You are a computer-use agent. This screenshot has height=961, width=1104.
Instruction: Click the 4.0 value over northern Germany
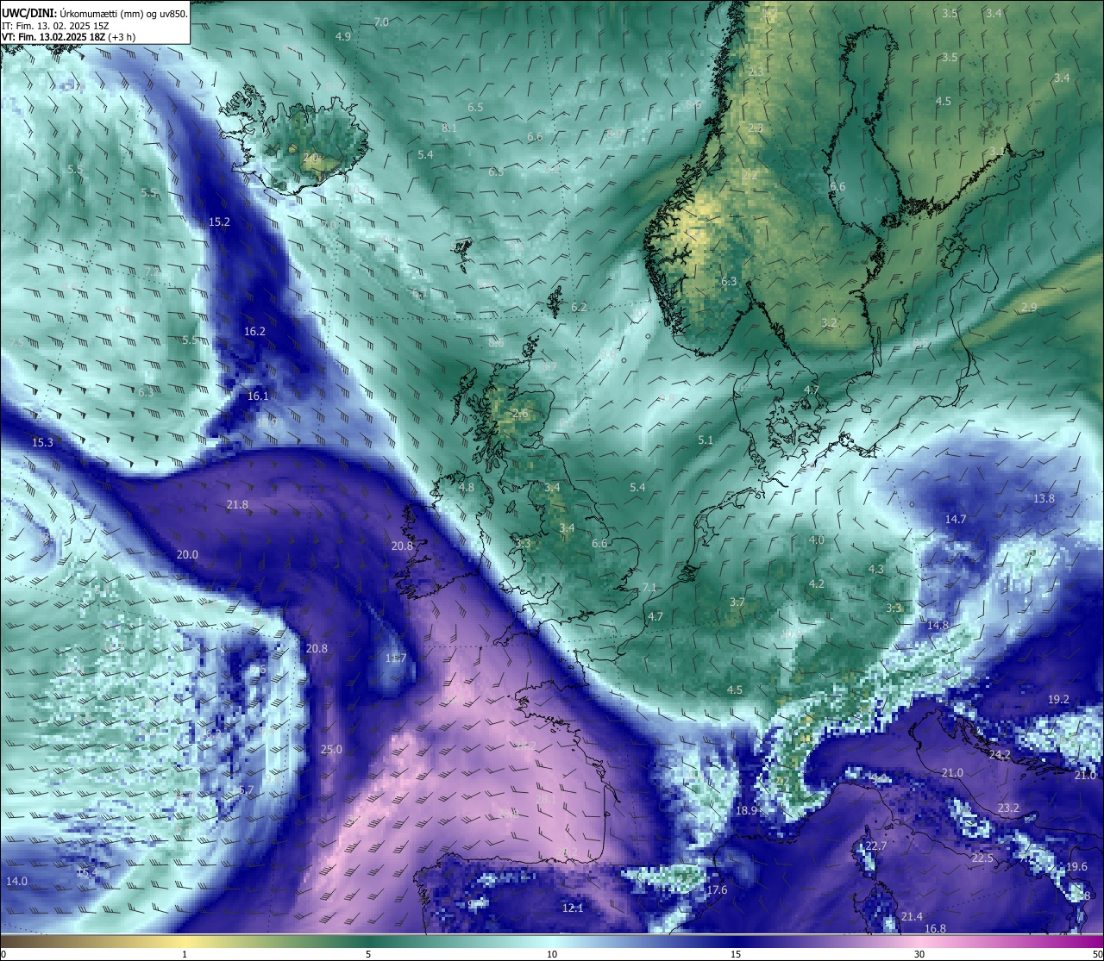pos(816,540)
